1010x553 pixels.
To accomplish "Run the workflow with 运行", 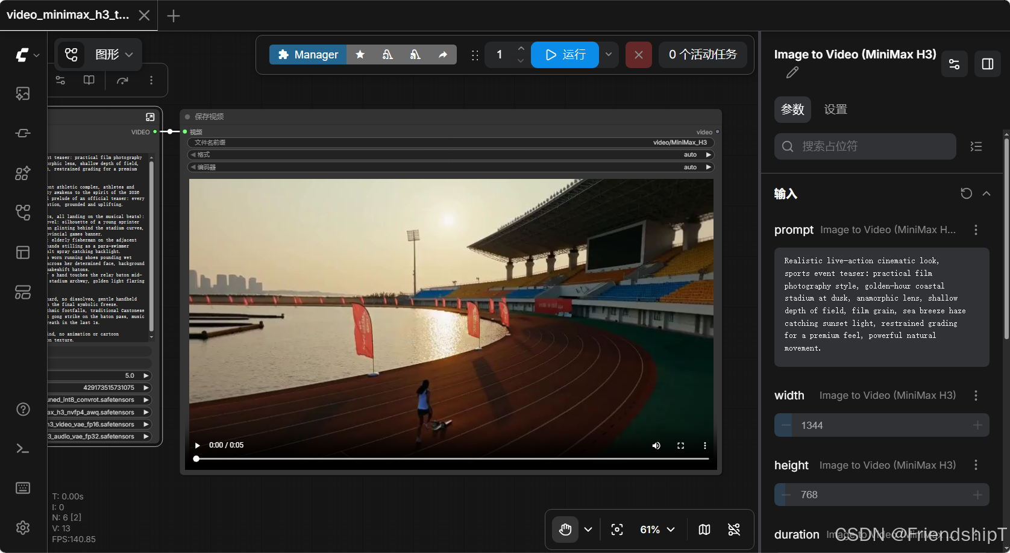I will click(565, 55).
